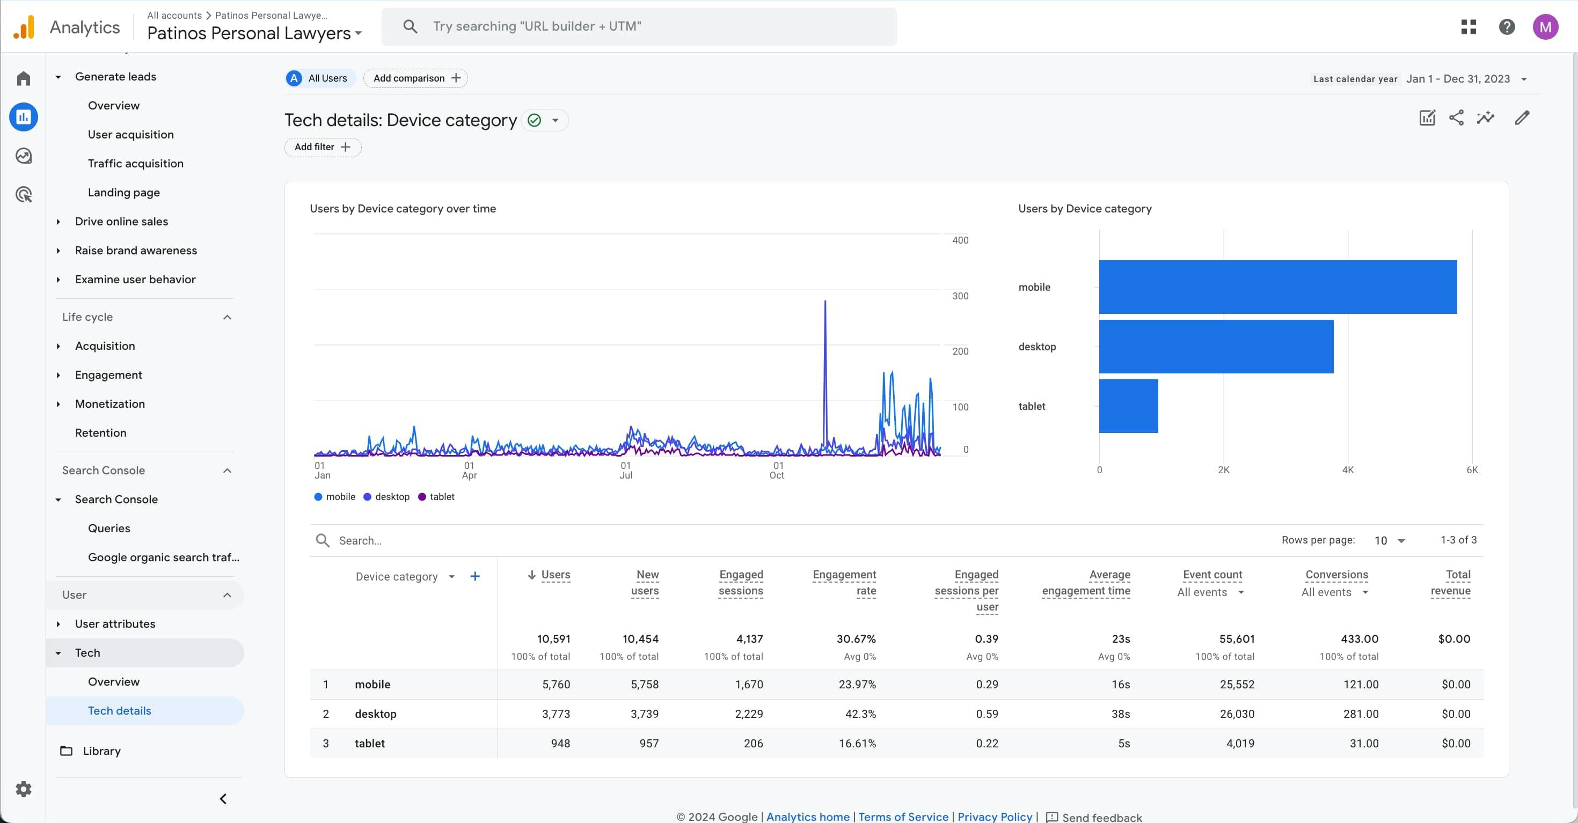This screenshot has width=1578, height=823.
Task: Click the Google Analytics logo icon
Action: (23, 25)
